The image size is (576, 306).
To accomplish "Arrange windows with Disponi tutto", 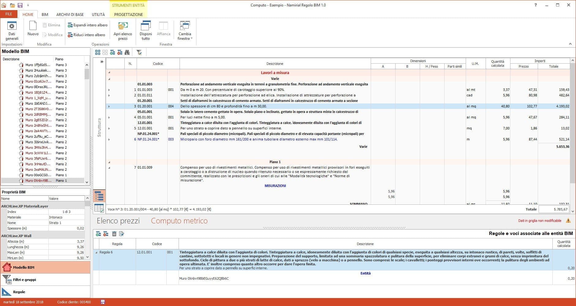I will pos(146,31).
